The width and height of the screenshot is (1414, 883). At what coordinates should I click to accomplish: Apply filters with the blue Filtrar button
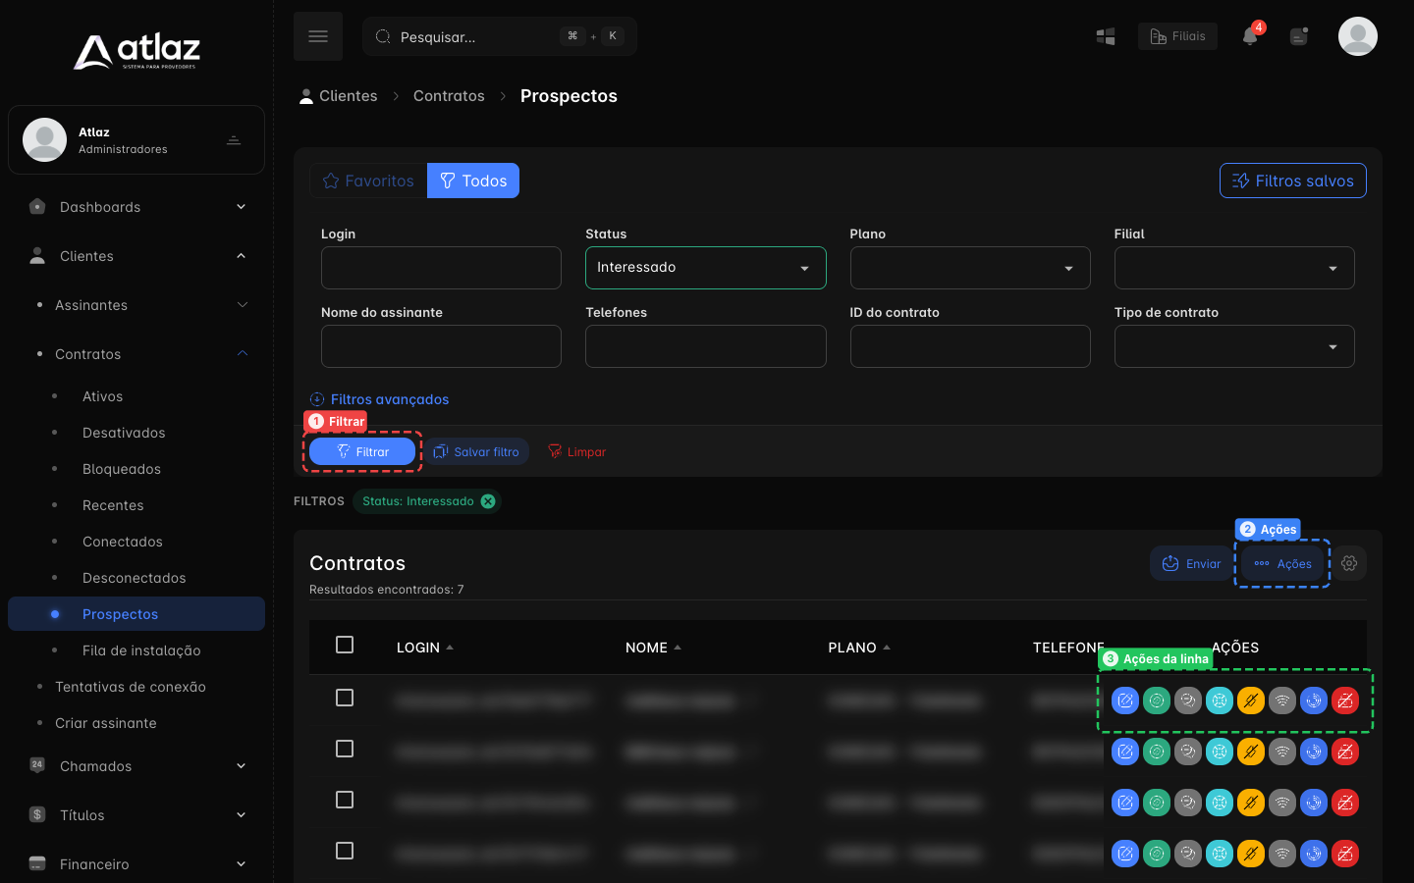click(362, 451)
